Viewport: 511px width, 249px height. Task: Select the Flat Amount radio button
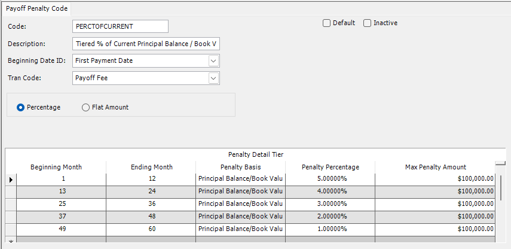(x=85, y=107)
